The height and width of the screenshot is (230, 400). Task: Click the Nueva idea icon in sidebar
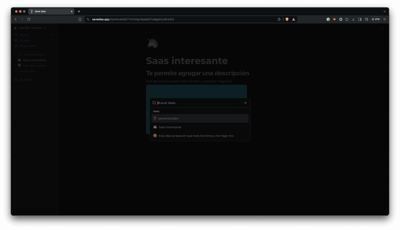tap(15, 46)
